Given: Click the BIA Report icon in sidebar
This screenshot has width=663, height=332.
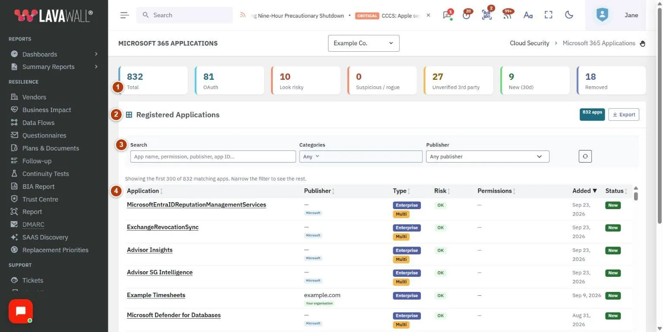Looking at the screenshot, I should point(14,186).
